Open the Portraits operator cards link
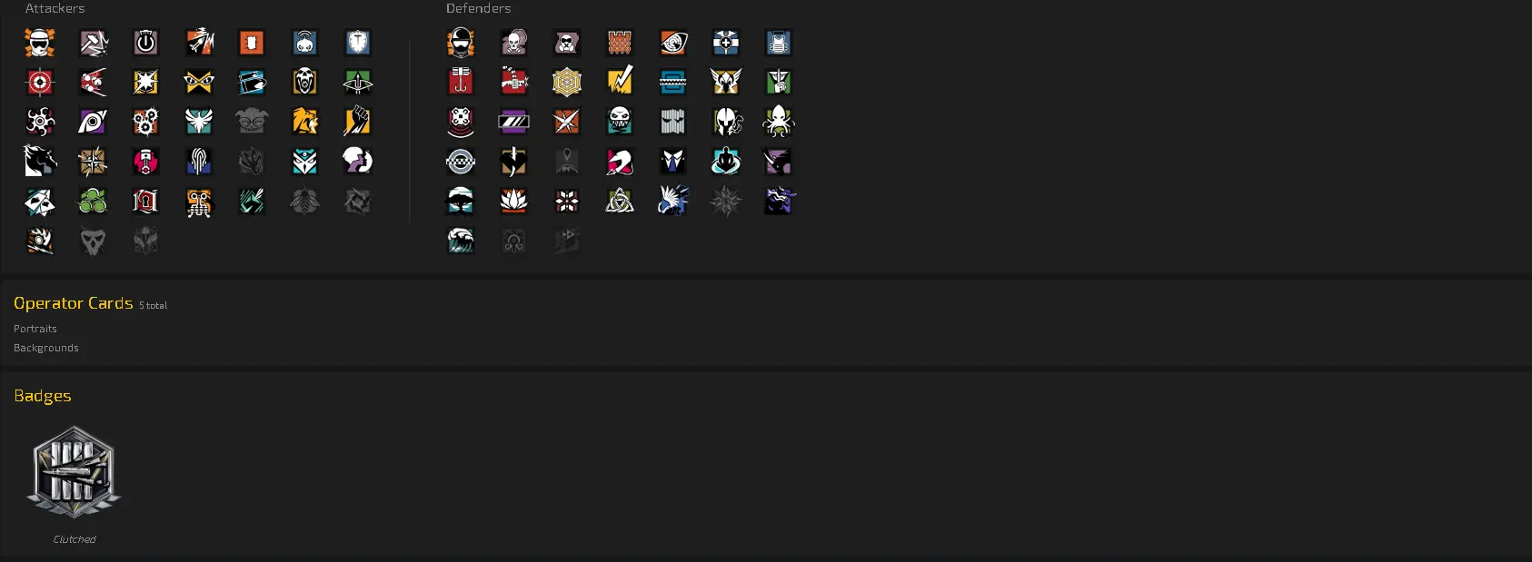 35,329
